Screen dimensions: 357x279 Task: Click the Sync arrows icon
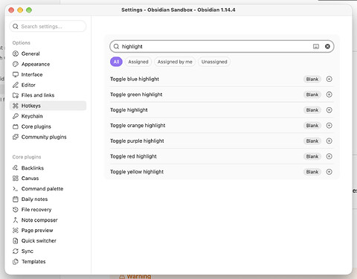(x=16, y=251)
